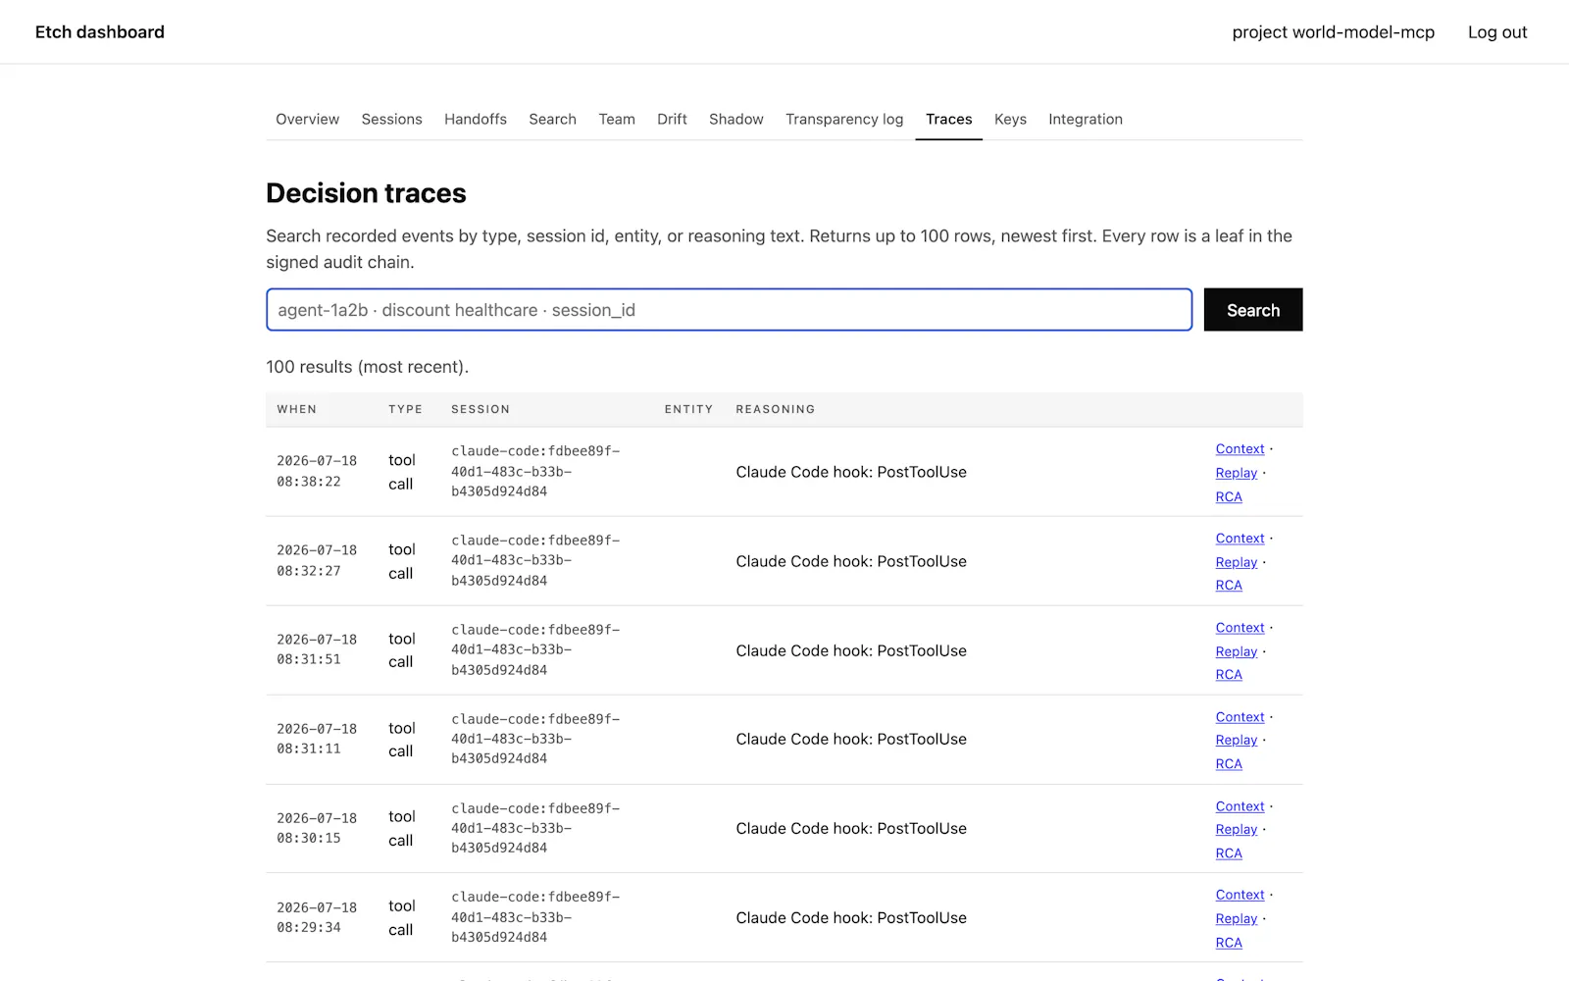This screenshot has width=1569, height=981.
Task: Open Context for the 08:38:22 trace
Action: tap(1240, 449)
